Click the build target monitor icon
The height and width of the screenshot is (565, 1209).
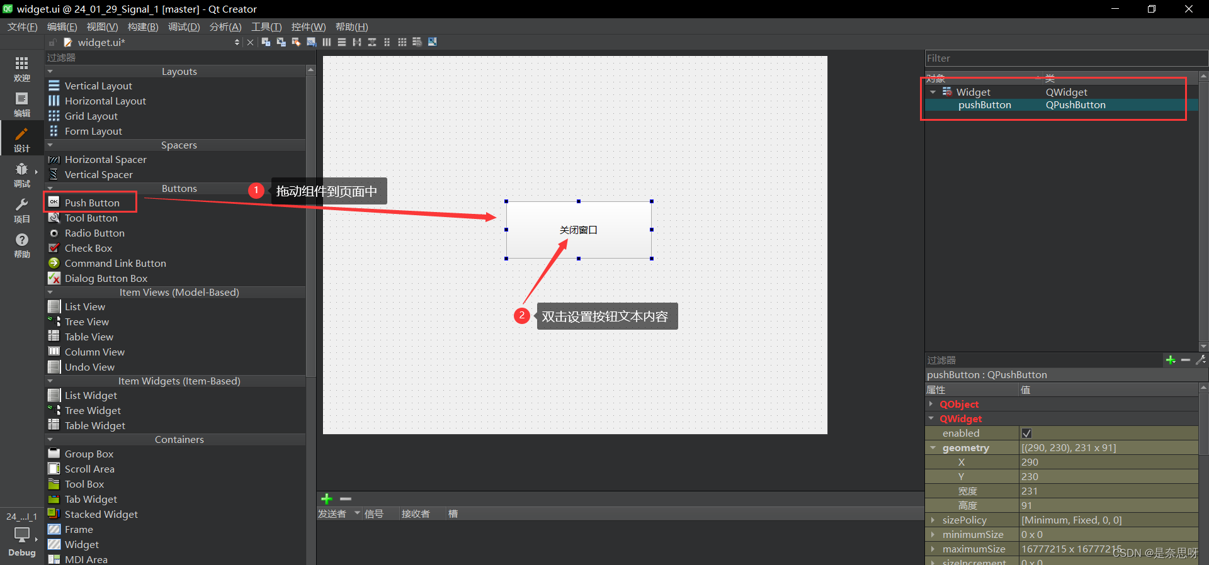21,535
